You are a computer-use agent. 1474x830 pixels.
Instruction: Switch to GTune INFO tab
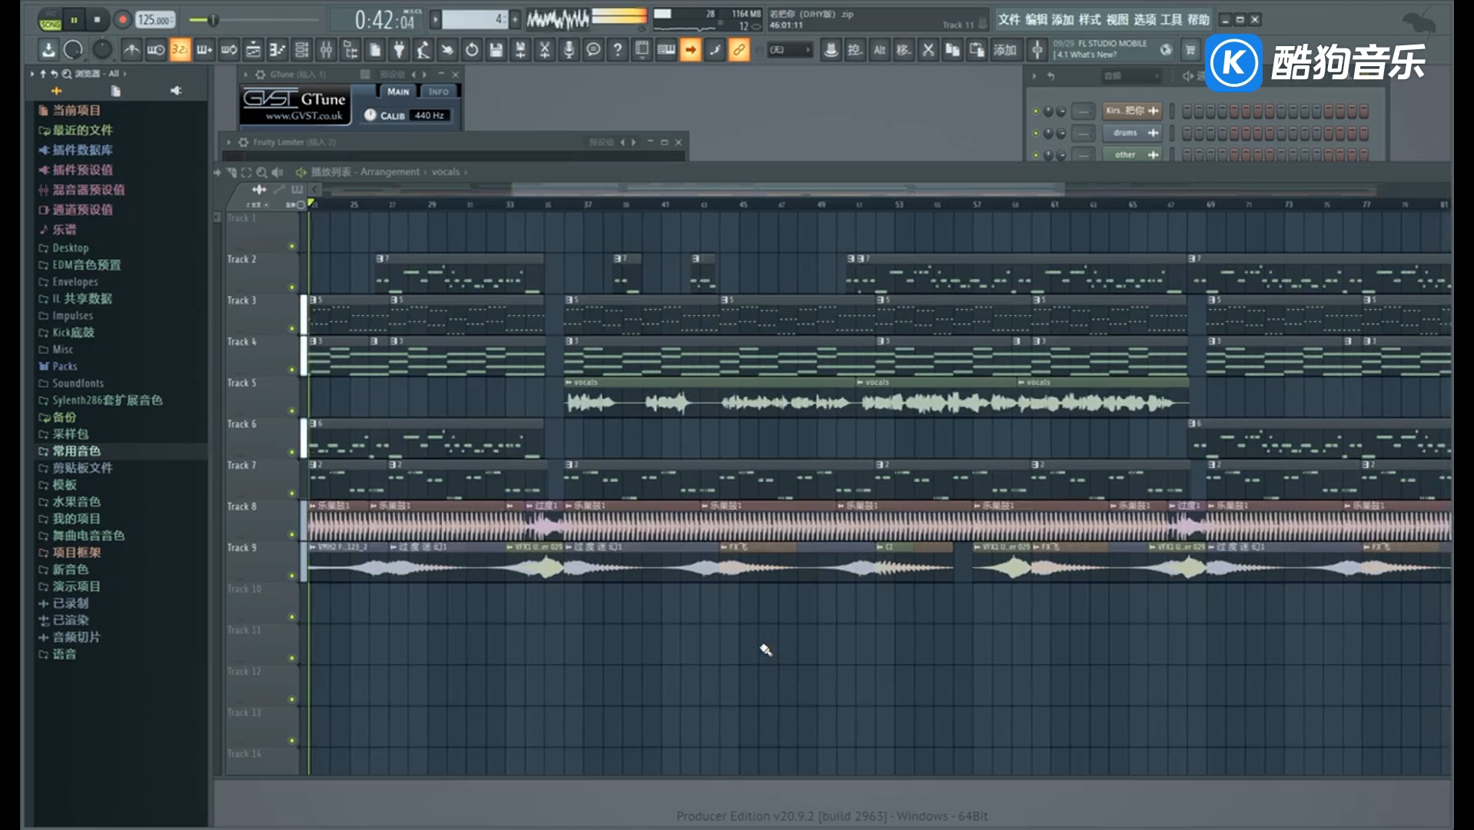pyautogui.click(x=439, y=91)
